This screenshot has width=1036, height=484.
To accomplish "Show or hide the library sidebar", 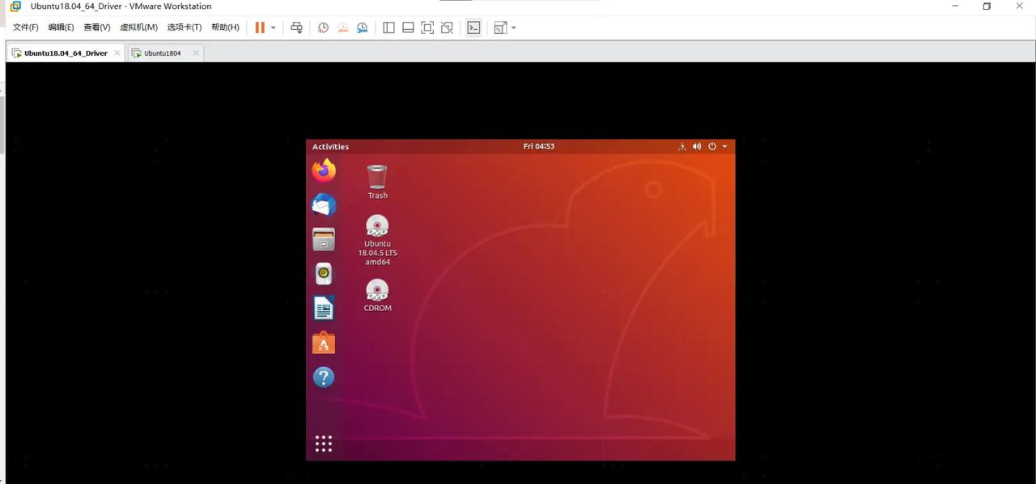I will pyautogui.click(x=388, y=27).
